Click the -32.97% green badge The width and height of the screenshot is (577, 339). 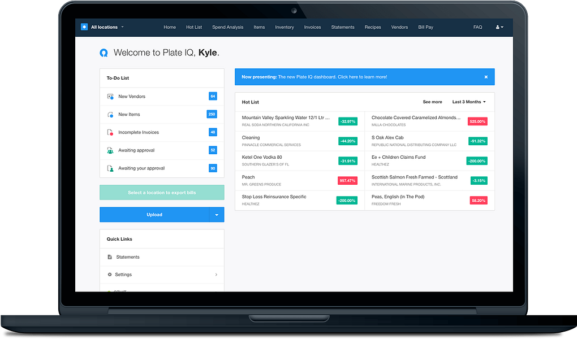coord(348,121)
